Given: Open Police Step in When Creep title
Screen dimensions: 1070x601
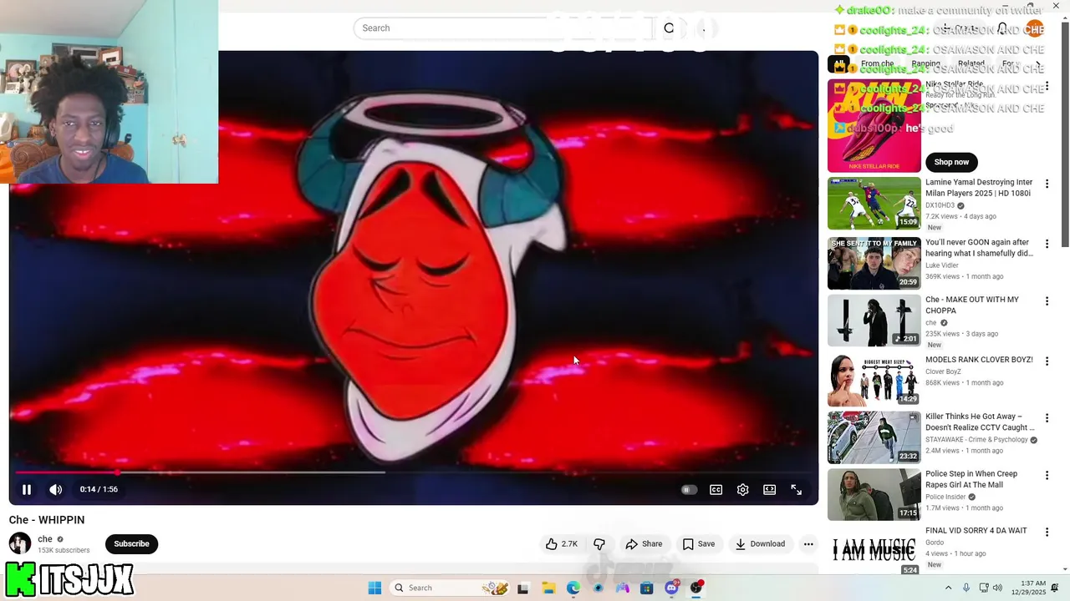Looking at the screenshot, I should pos(971,479).
